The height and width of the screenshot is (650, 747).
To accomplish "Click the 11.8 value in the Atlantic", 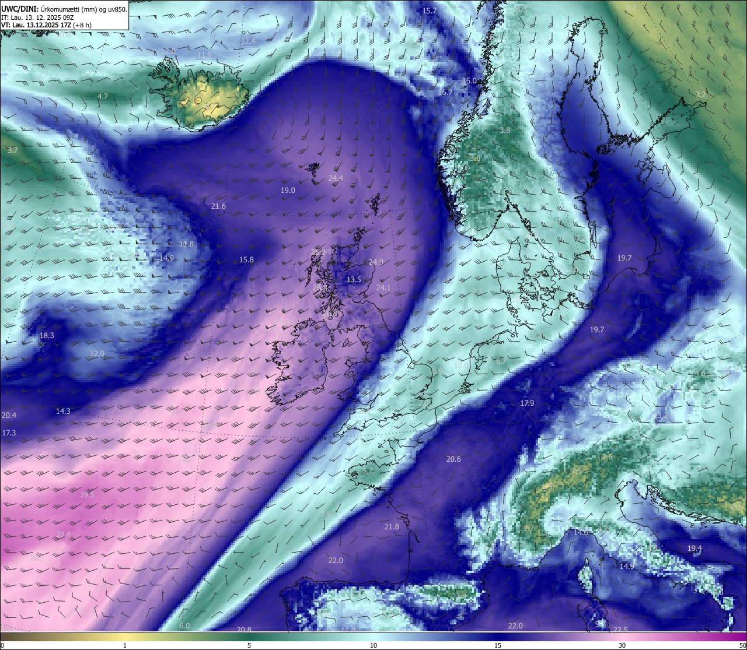I will tap(187, 244).
